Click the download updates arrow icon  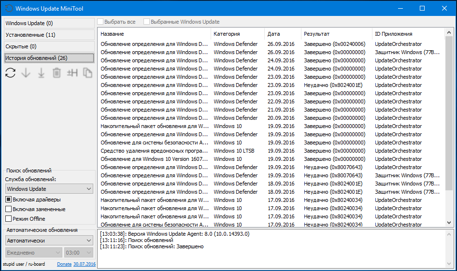[26, 73]
